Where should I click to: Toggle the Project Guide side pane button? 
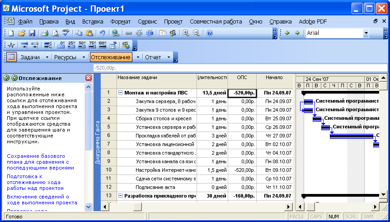[x=11, y=57]
